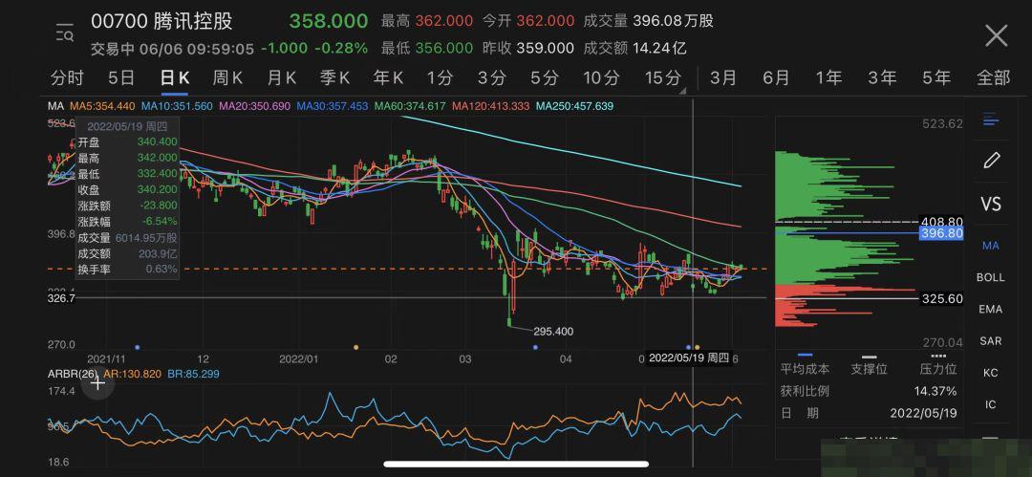Click the 获利比例 14.37% value

(935, 391)
